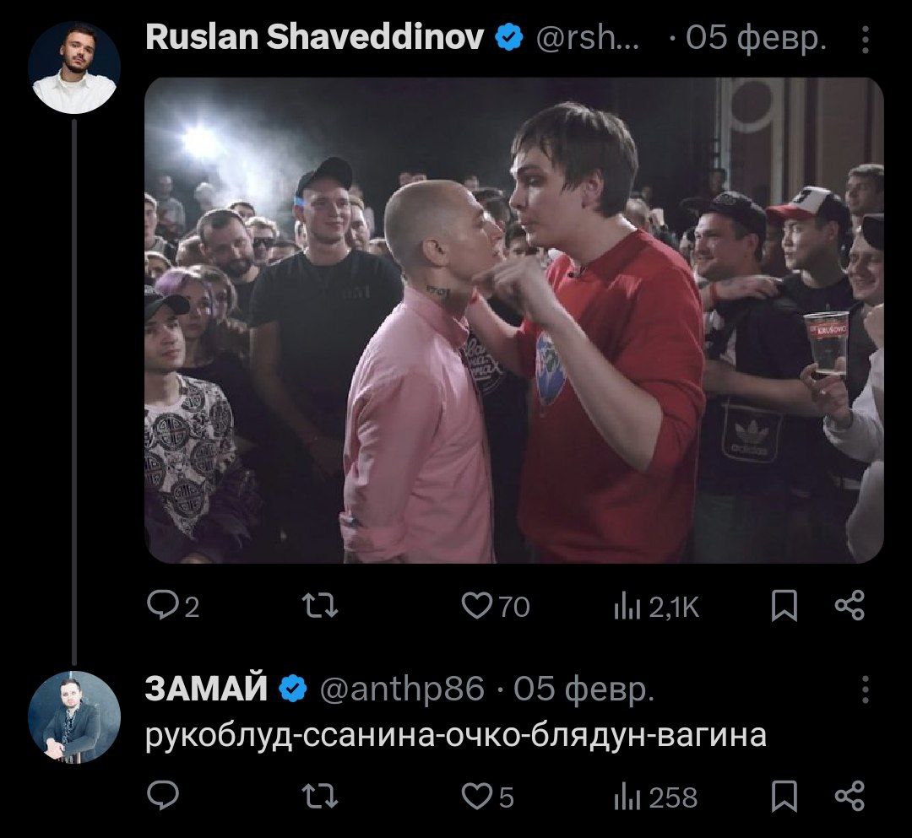Expand the rap battle photo
The width and height of the screenshot is (912, 838).
pos(514,320)
